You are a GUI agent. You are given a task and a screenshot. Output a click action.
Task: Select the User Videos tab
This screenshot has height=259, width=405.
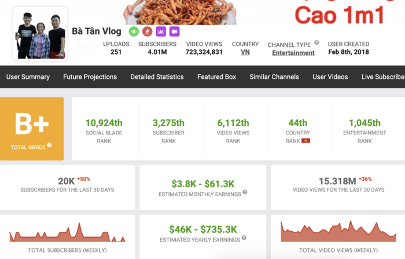330,77
